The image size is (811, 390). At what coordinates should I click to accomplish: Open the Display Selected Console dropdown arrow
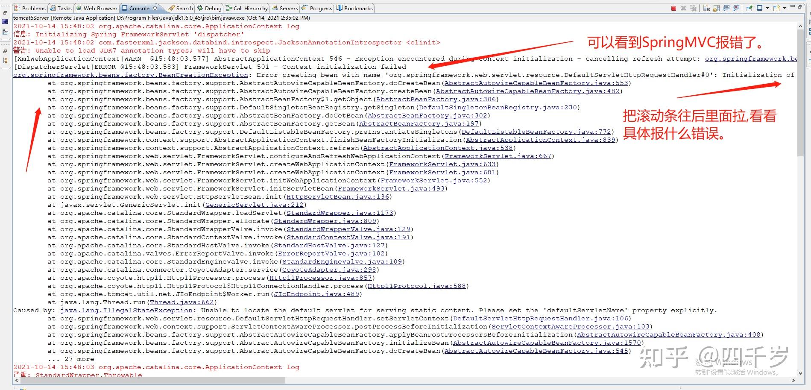point(767,8)
